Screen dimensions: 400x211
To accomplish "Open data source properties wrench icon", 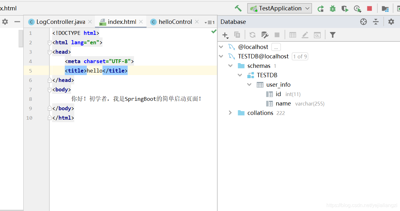I will 265,35.
